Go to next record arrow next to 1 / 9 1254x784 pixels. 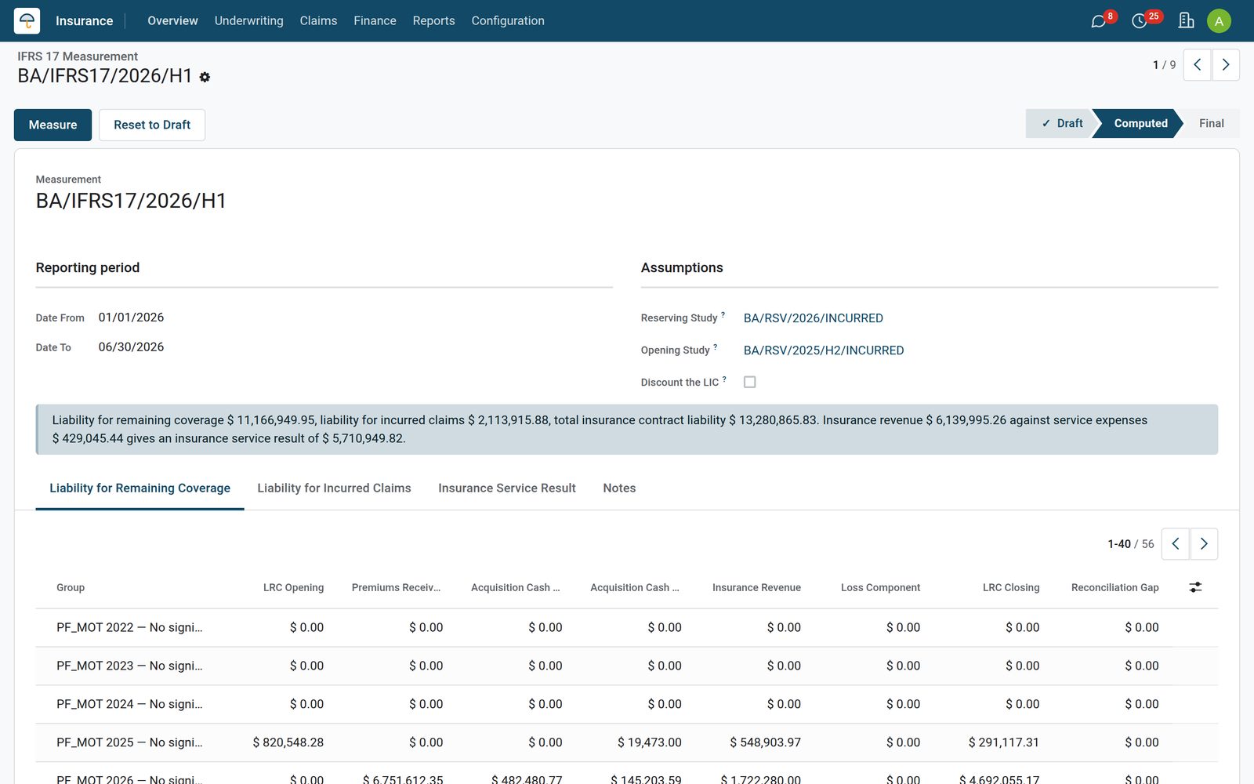point(1226,65)
